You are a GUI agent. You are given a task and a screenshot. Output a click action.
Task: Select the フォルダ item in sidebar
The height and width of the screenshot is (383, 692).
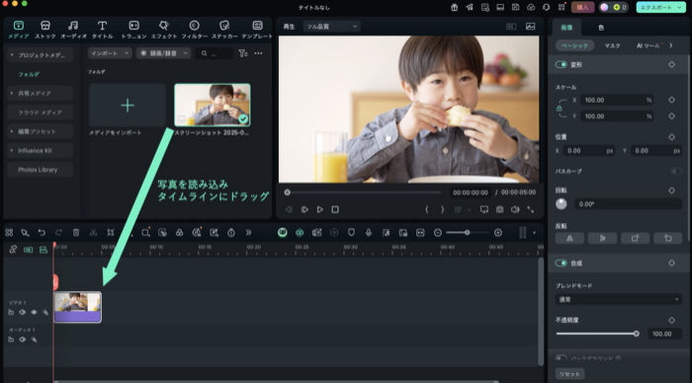29,74
